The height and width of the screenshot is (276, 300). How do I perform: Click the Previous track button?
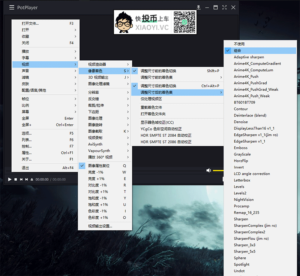(x=21, y=179)
